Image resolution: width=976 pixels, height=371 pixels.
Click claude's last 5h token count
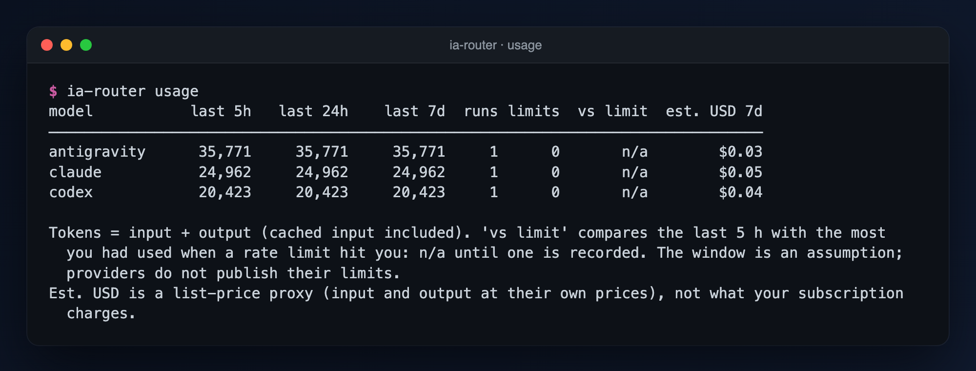click(225, 172)
